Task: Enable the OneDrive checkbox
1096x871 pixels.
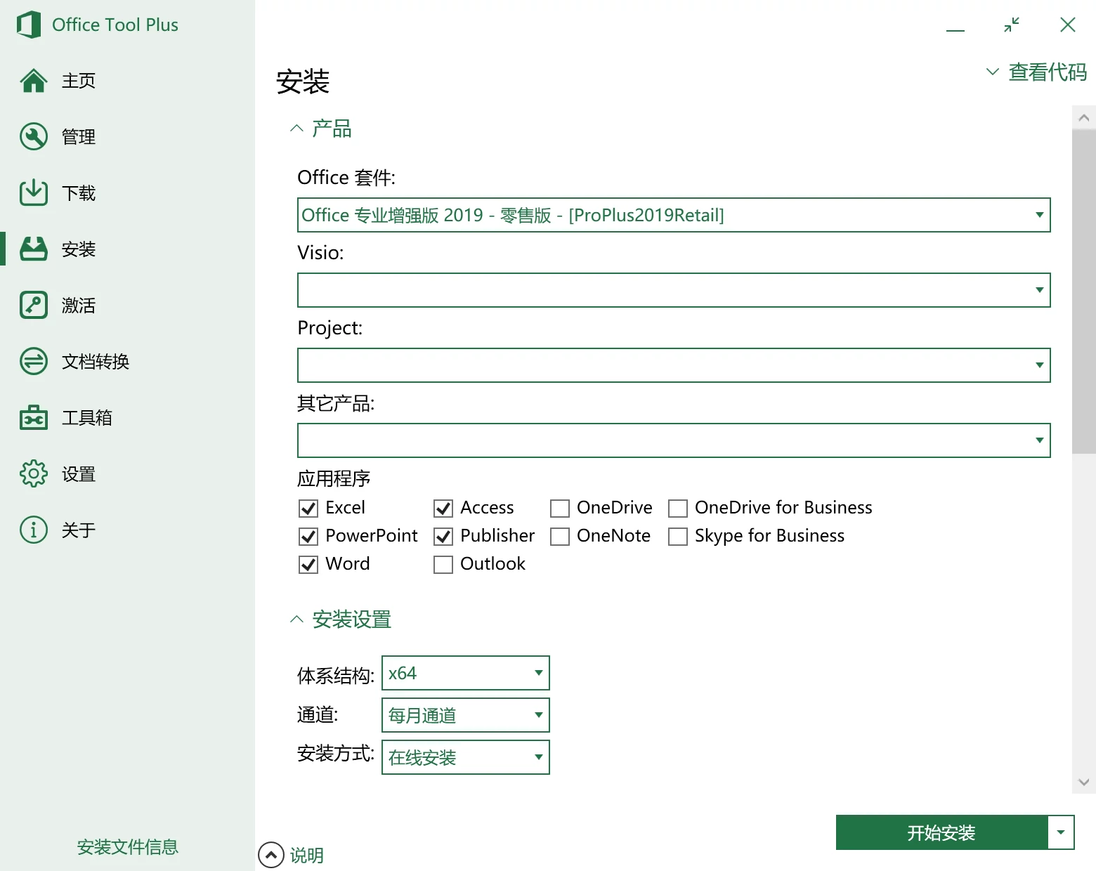Action: 560,508
